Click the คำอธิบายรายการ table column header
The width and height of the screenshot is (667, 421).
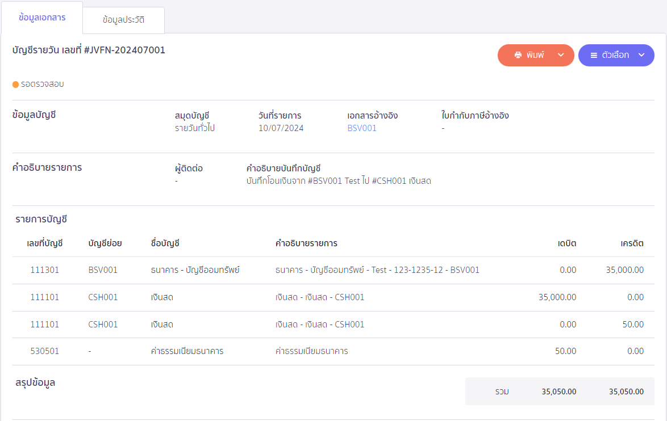click(x=306, y=243)
